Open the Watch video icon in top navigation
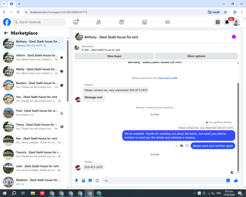This screenshot has width=246, height=197. pyautogui.click(x=122, y=22)
